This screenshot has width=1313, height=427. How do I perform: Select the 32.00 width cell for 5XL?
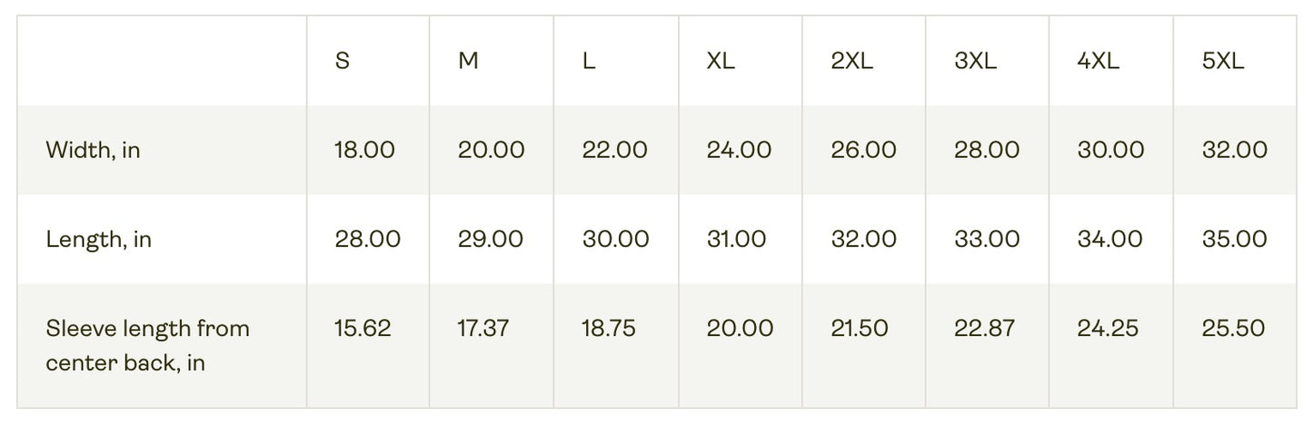pos(1234,150)
